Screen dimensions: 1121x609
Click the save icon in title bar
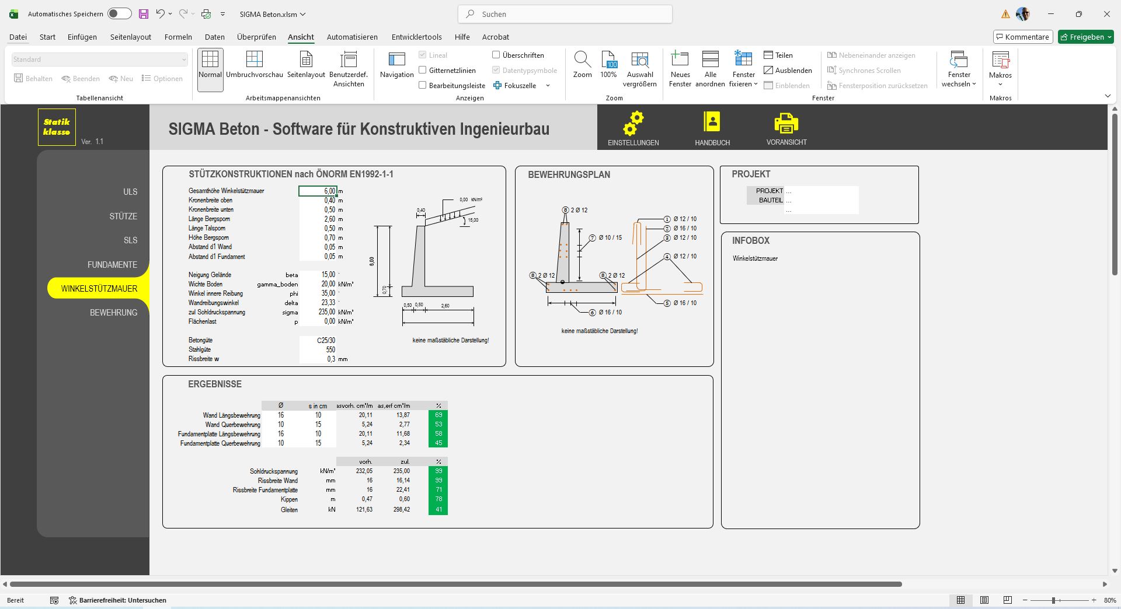tap(143, 14)
